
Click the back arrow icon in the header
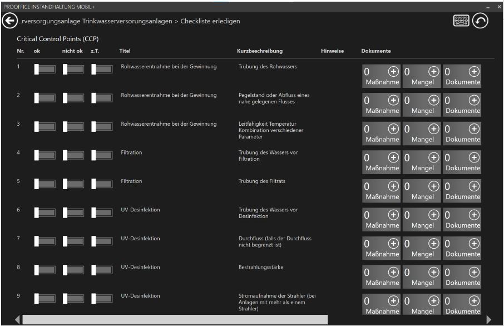click(9, 21)
